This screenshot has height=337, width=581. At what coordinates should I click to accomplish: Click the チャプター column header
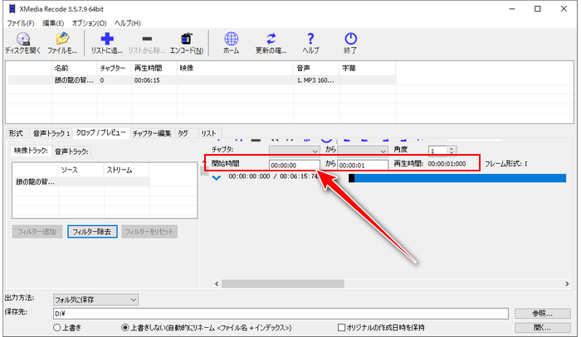pos(113,68)
